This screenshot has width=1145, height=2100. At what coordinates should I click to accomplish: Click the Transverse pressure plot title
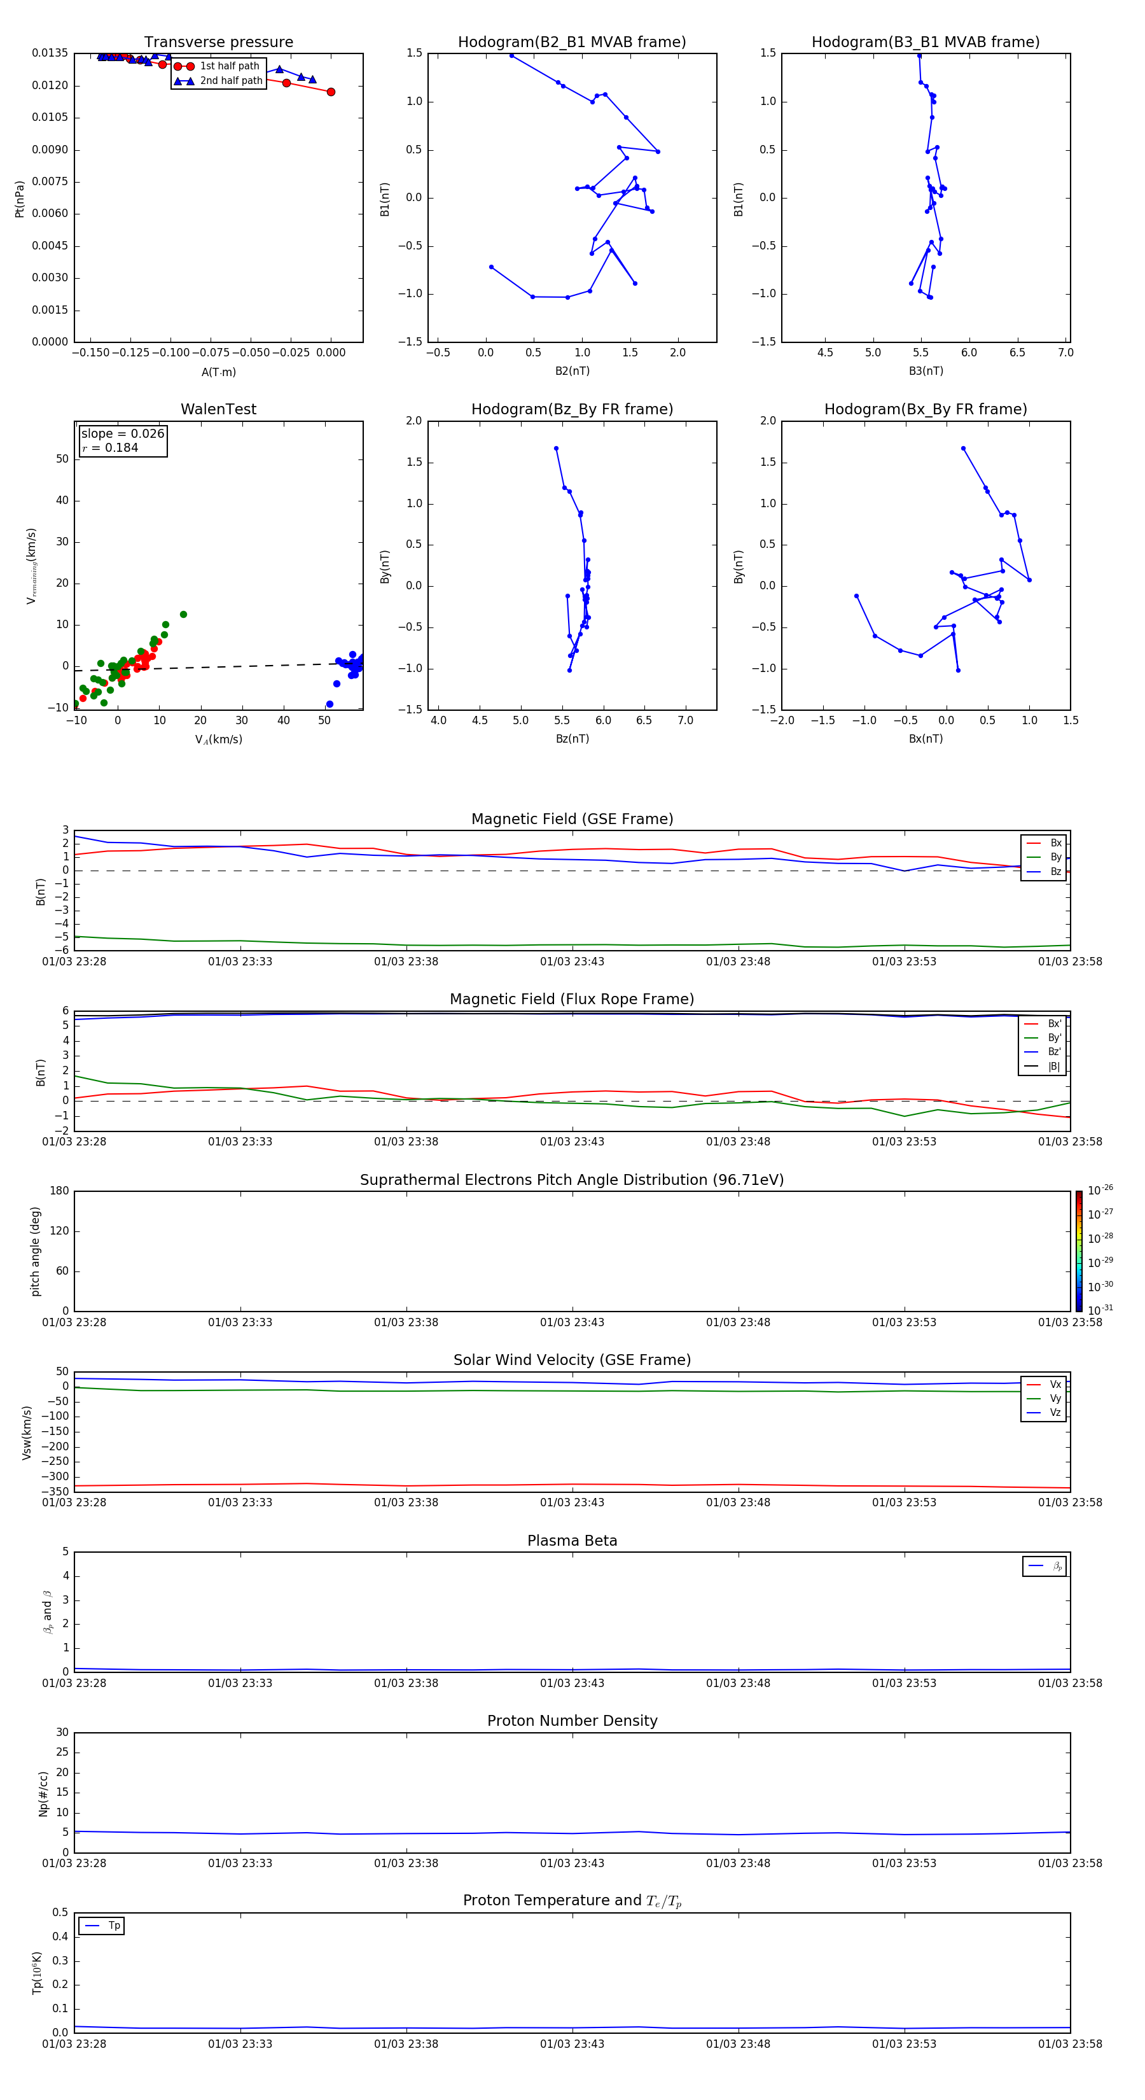click(x=218, y=43)
